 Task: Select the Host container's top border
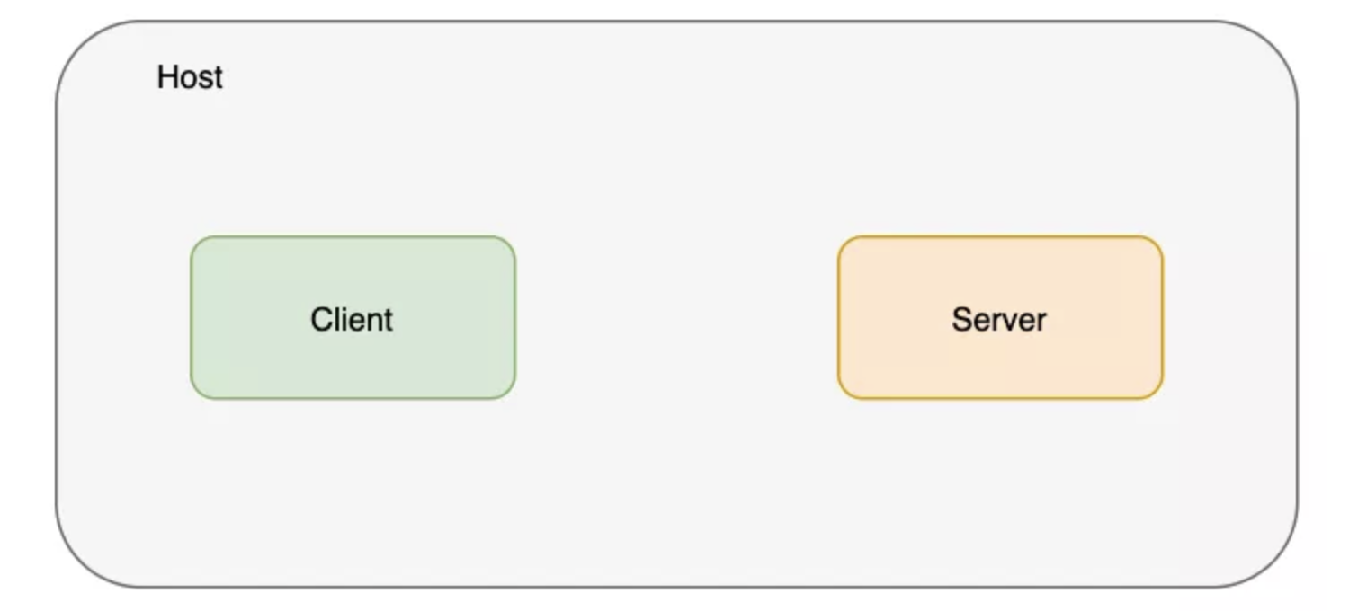tap(676, 22)
